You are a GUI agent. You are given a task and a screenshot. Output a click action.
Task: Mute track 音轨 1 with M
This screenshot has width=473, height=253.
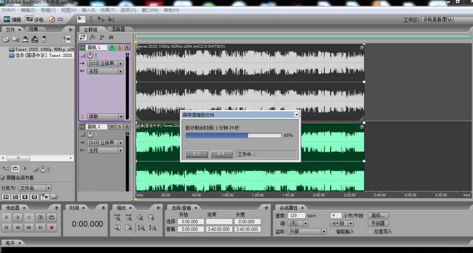tap(112, 47)
